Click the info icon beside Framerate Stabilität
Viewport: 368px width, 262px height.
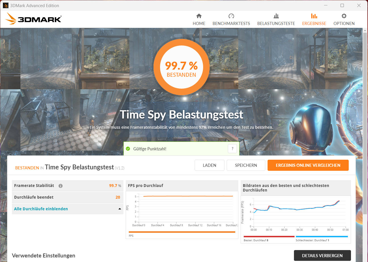pyautogui.click(x=60, y=186)
